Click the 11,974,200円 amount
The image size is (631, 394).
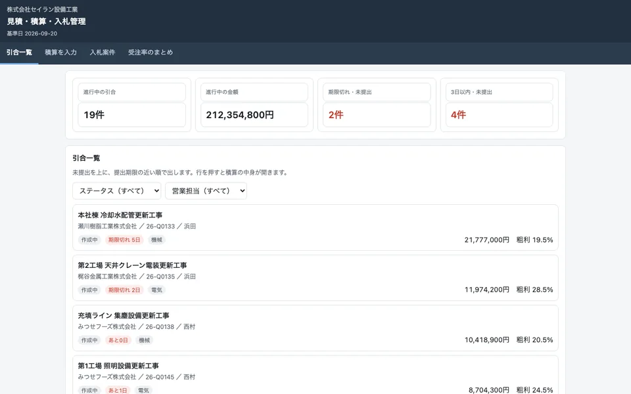coord(487,290)
